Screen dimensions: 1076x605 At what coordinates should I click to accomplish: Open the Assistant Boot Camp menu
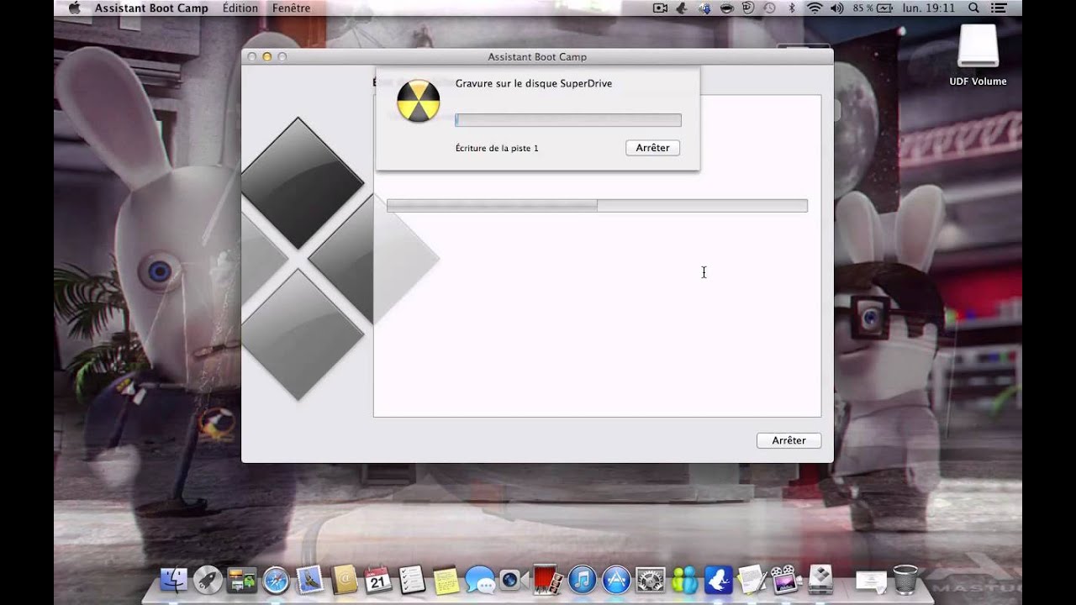[151, 8]
